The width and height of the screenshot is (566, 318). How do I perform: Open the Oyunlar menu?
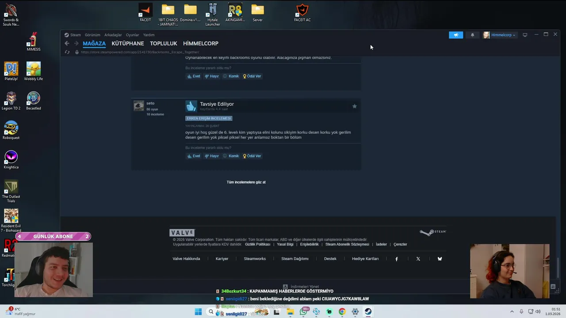tap(132, 35)
